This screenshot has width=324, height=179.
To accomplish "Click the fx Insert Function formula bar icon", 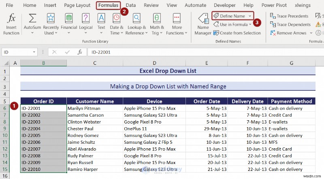I will click(x=80, y=52).
